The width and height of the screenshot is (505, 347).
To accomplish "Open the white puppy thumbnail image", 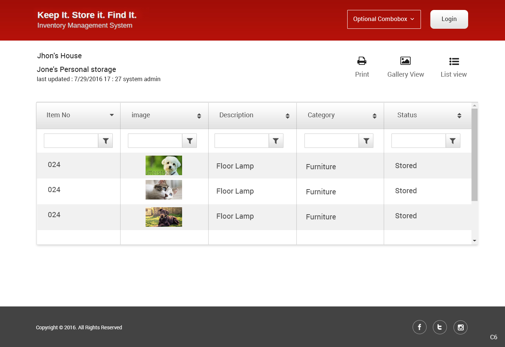I will point(164,165).
